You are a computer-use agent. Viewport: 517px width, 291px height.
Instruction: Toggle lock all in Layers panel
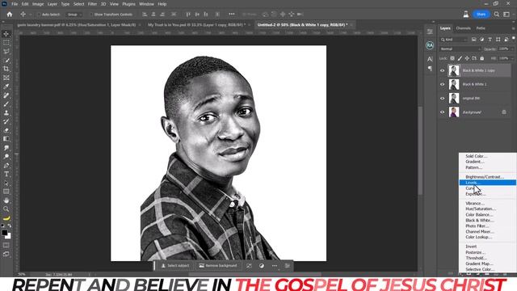(482, 58)
